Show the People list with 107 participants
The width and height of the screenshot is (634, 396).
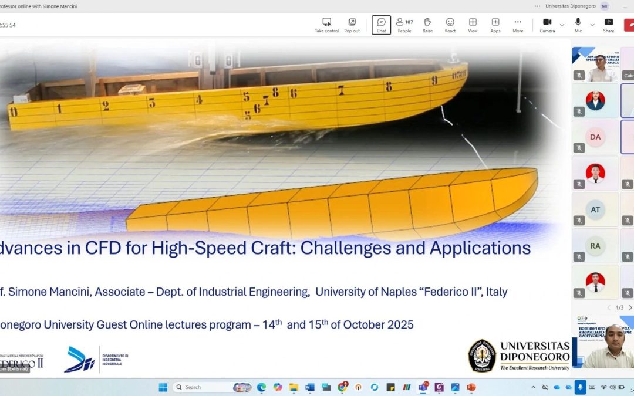[404, 25]
